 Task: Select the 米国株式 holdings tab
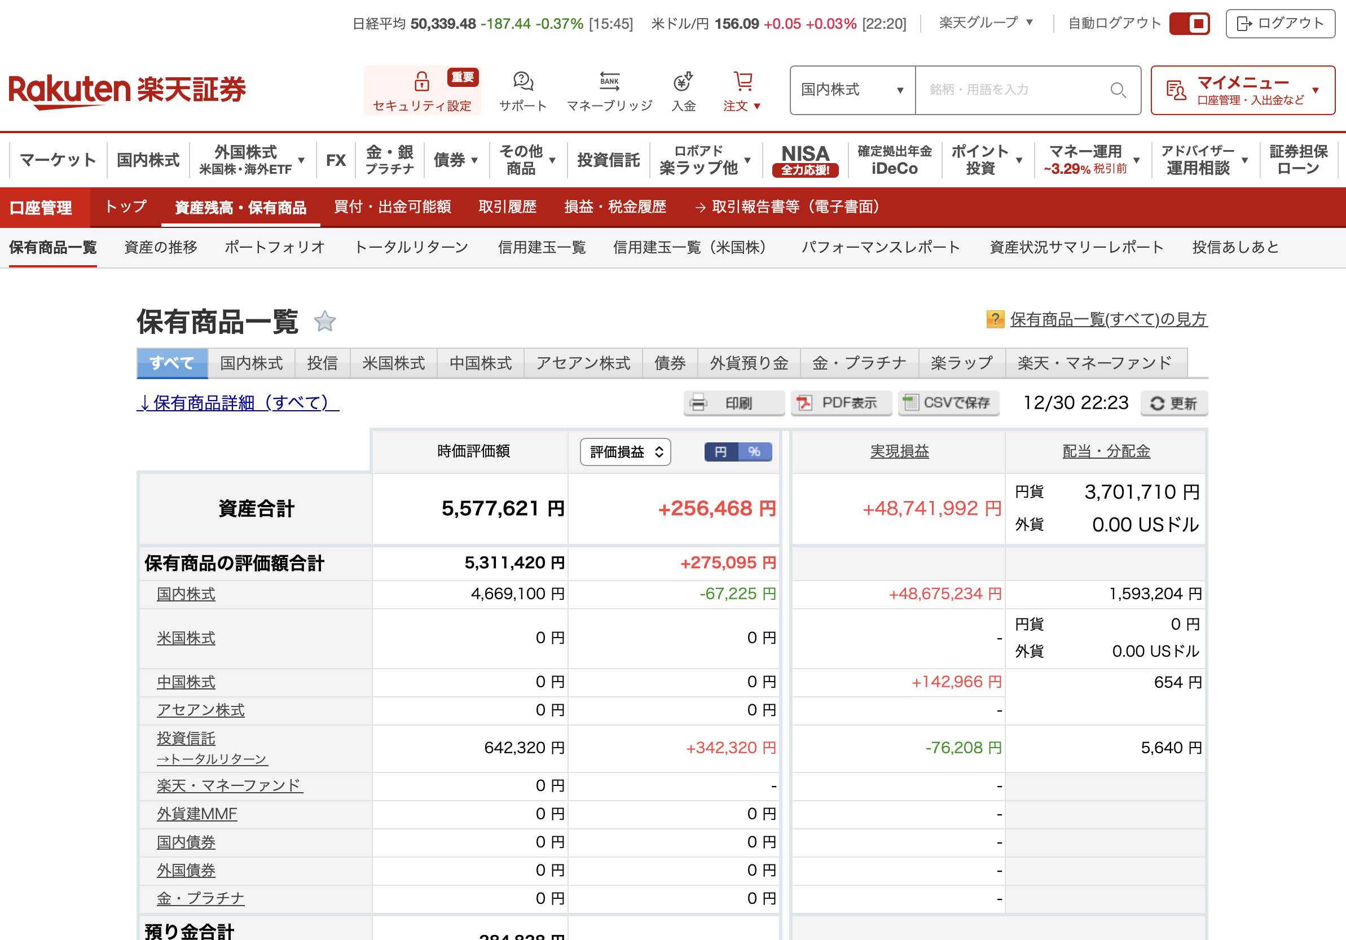tap(393, 363)
